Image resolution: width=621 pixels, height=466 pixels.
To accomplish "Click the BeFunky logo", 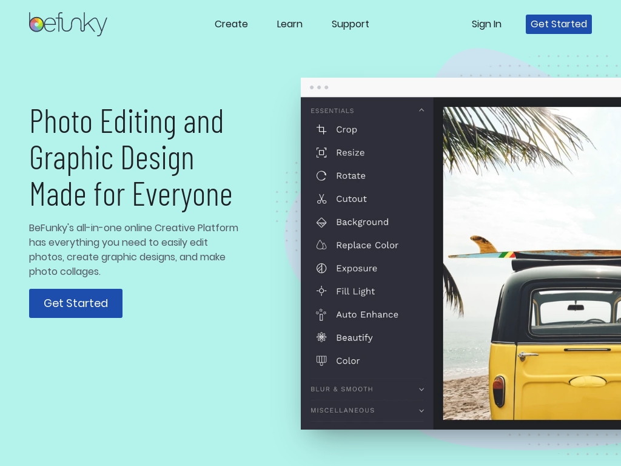I will 68,24.
